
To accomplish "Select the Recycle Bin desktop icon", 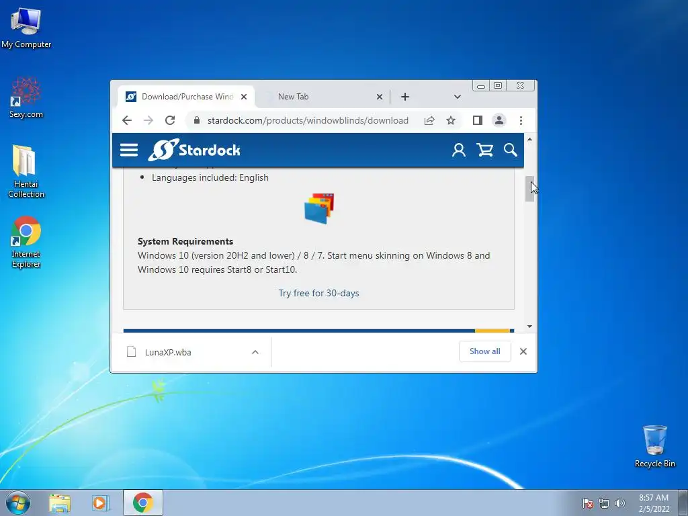I will [654, 446].
